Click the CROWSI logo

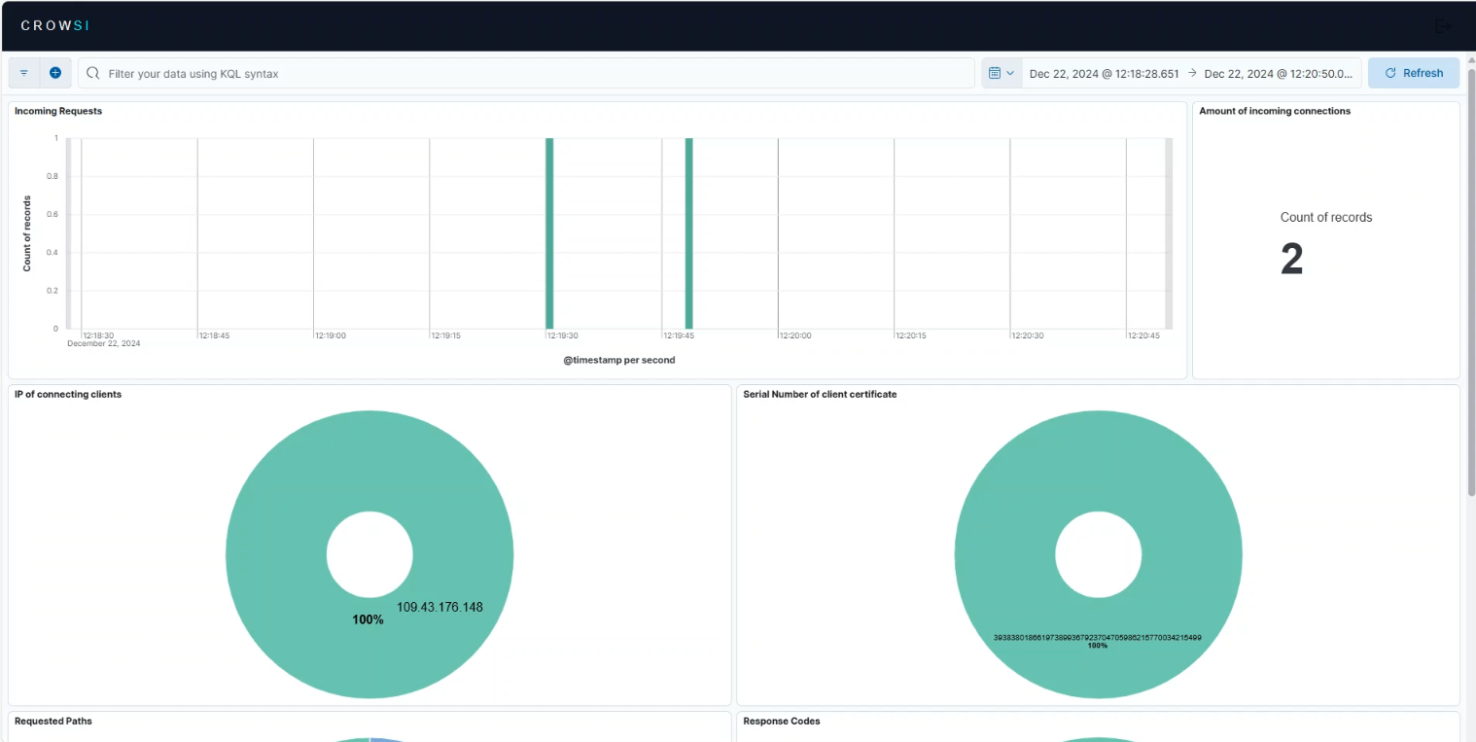click(x=55, y=25)
